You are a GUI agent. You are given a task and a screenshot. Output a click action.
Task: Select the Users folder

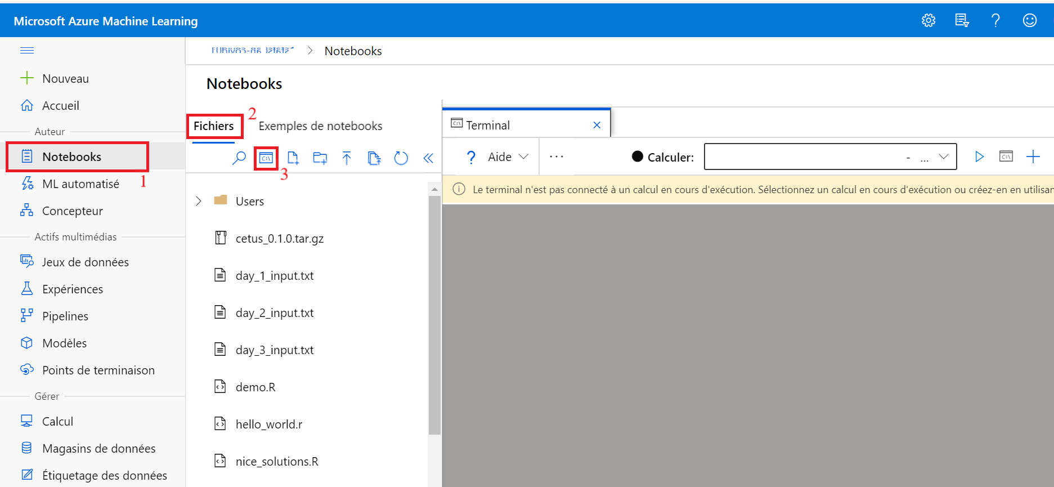(x=239, y=201)
